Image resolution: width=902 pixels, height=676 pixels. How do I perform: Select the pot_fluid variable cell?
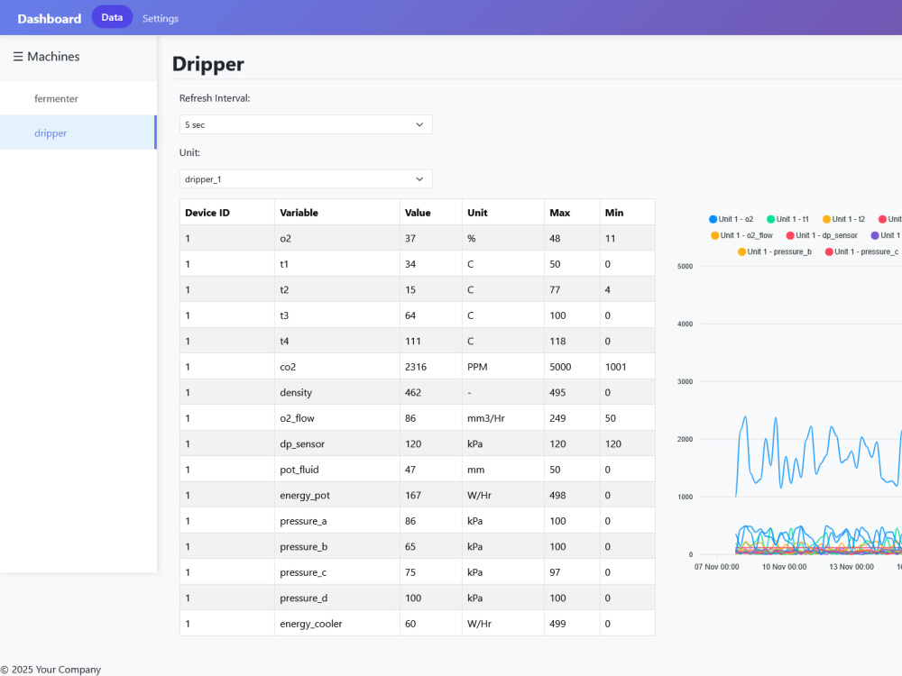[x=337, y=470]
